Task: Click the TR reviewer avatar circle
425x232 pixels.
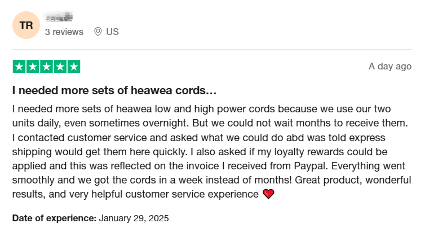Action: tap(26, 25)
